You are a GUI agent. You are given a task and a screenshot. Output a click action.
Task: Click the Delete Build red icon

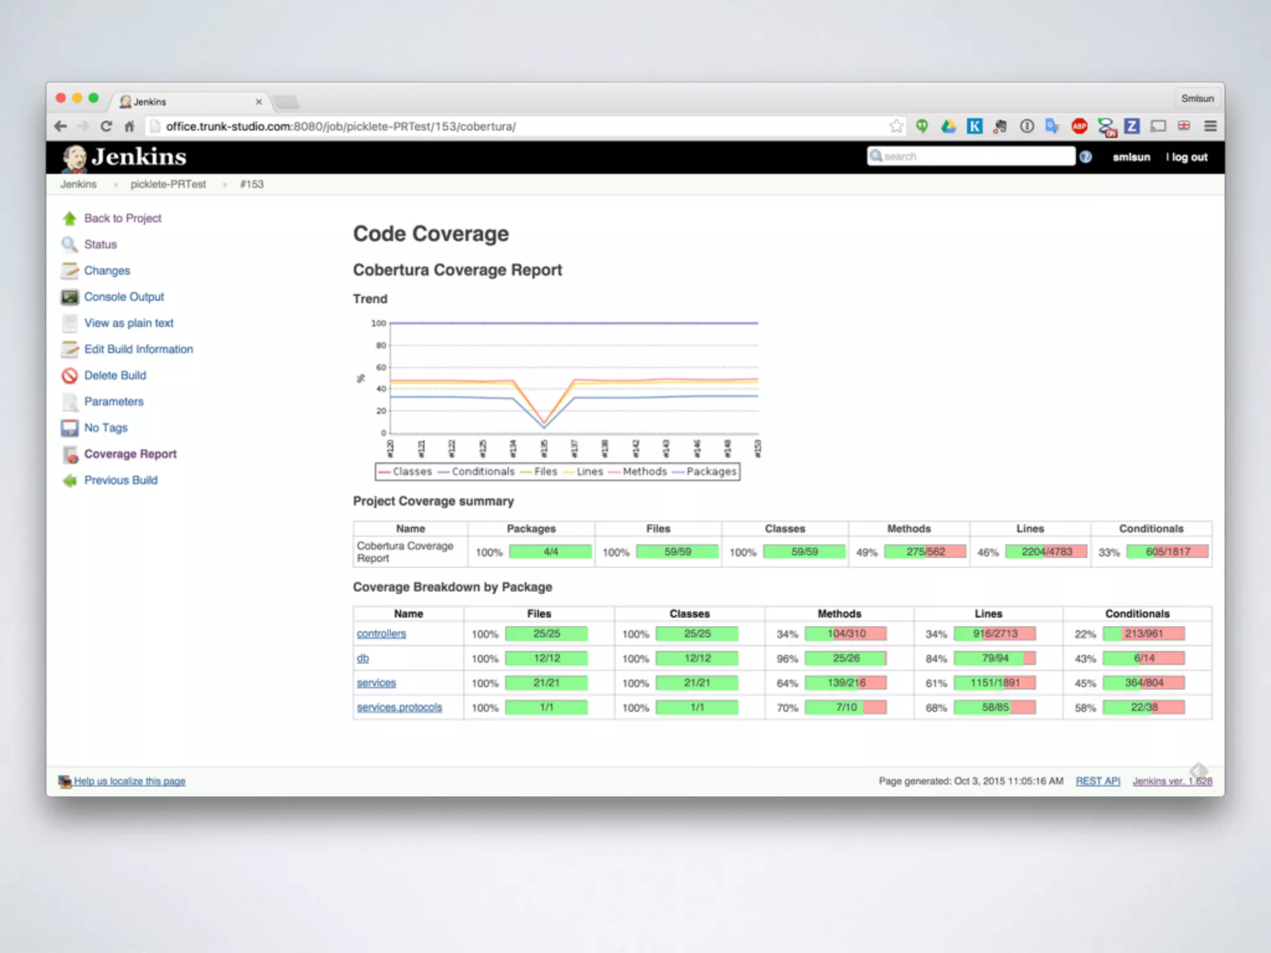70,375
